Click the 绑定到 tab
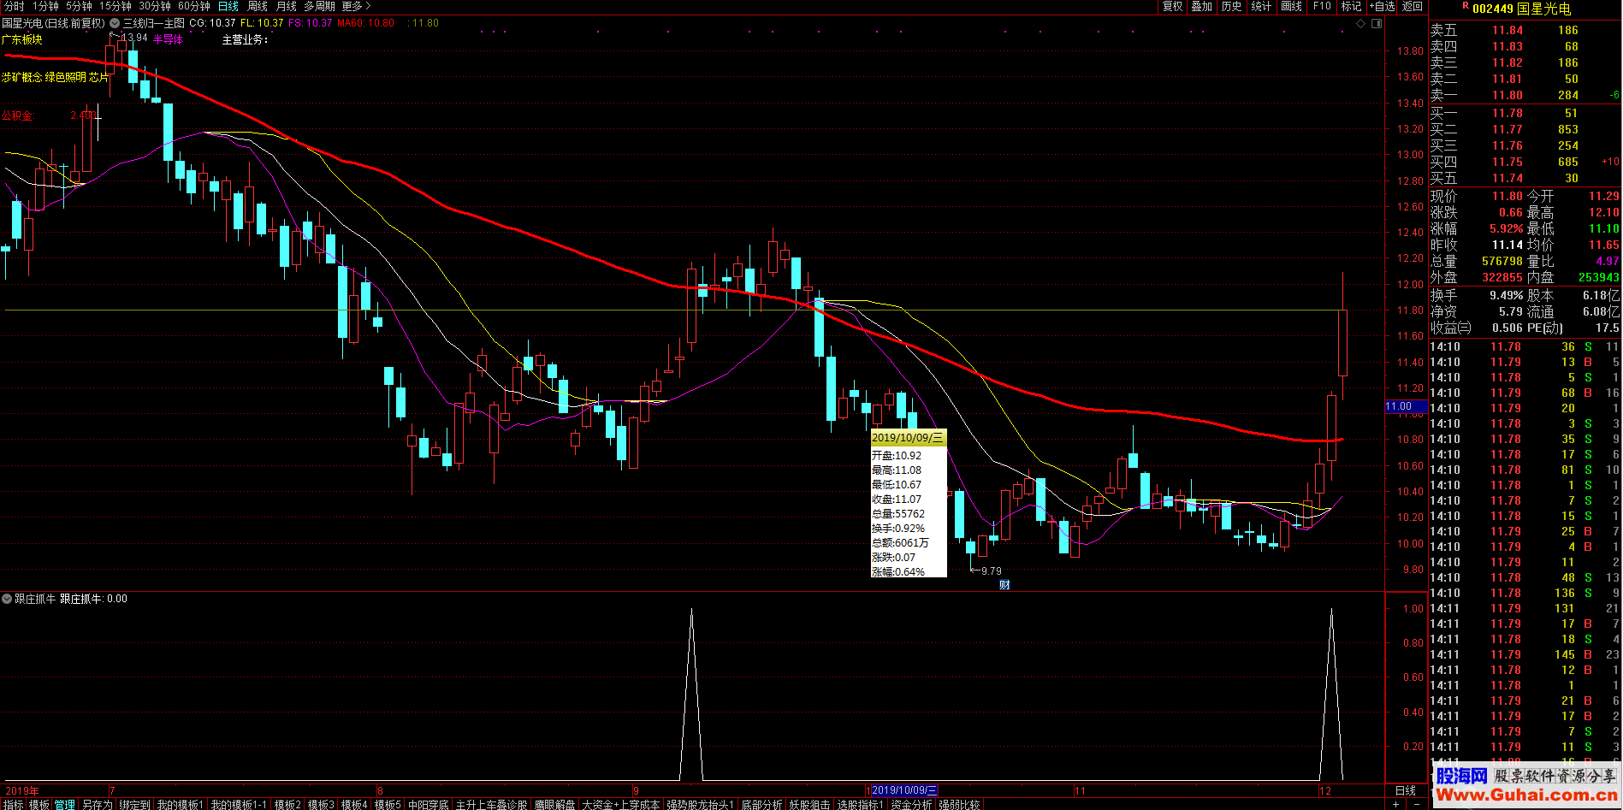1623x810 pixels. [134, 804]
